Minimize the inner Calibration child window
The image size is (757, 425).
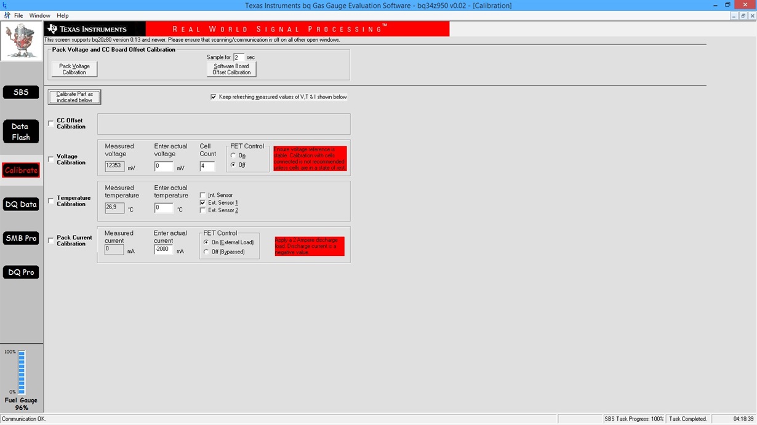point(734,15)
